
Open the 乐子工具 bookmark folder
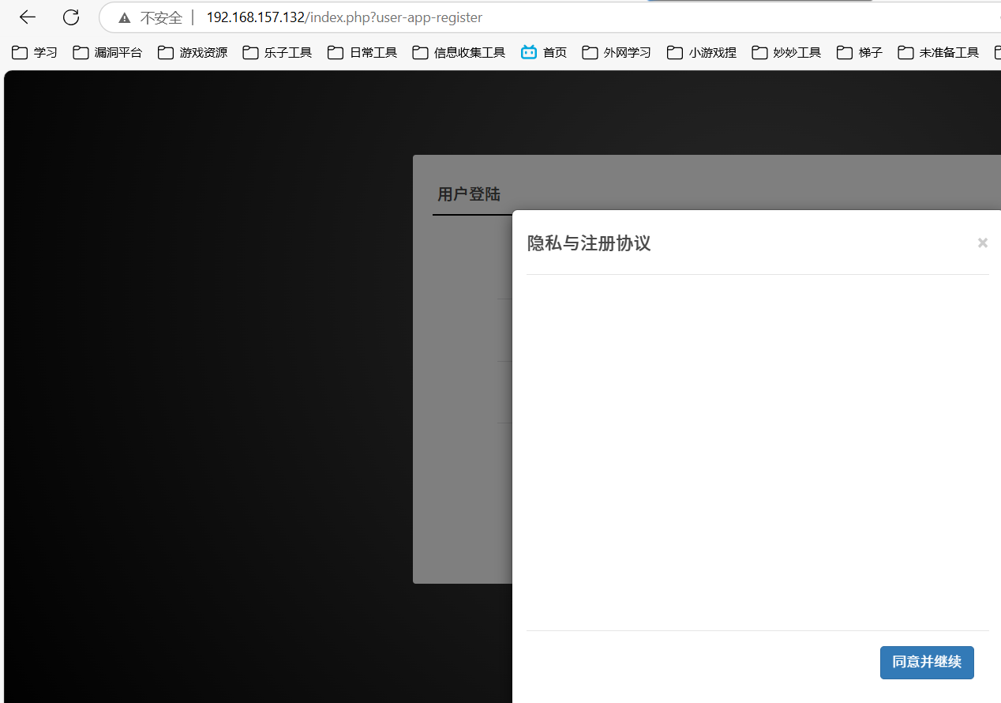click(x=277, y=53)
